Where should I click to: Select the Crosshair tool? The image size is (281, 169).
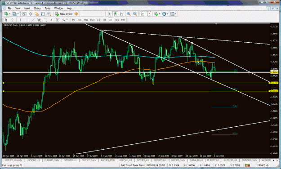pos(13,20)
